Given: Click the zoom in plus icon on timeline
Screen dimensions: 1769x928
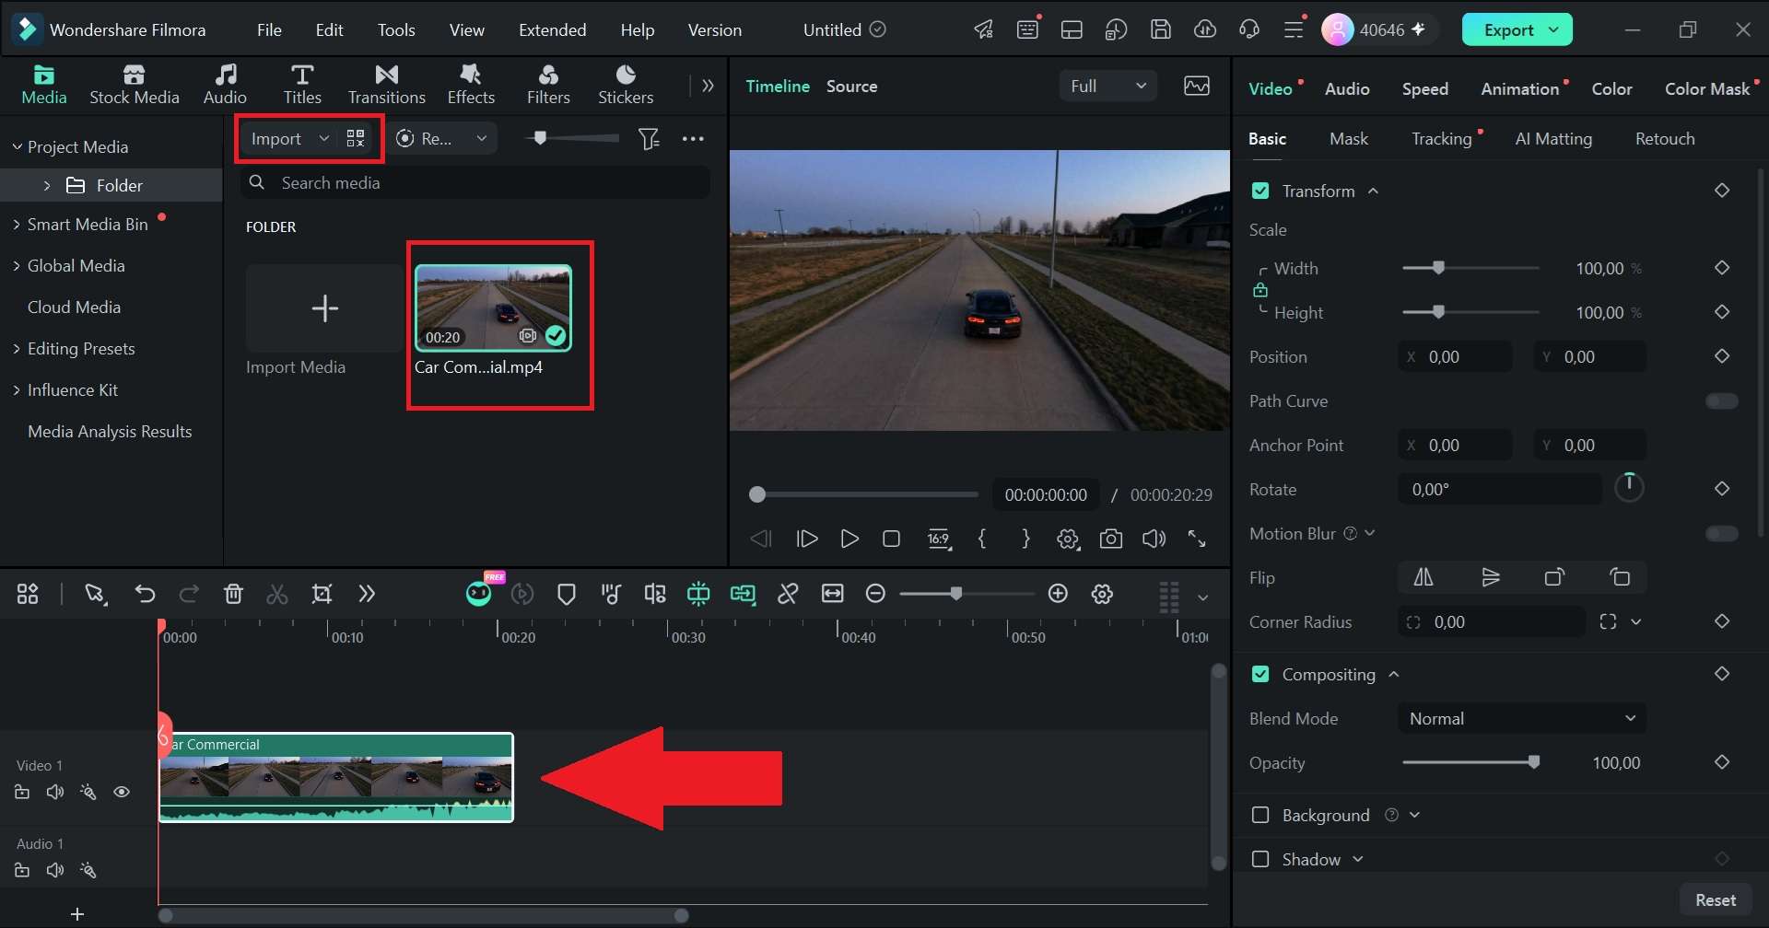Looking at the screenshot, I should point(1058,594).
